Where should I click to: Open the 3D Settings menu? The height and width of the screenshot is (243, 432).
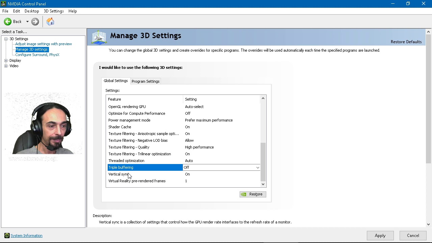click(54, 11)
